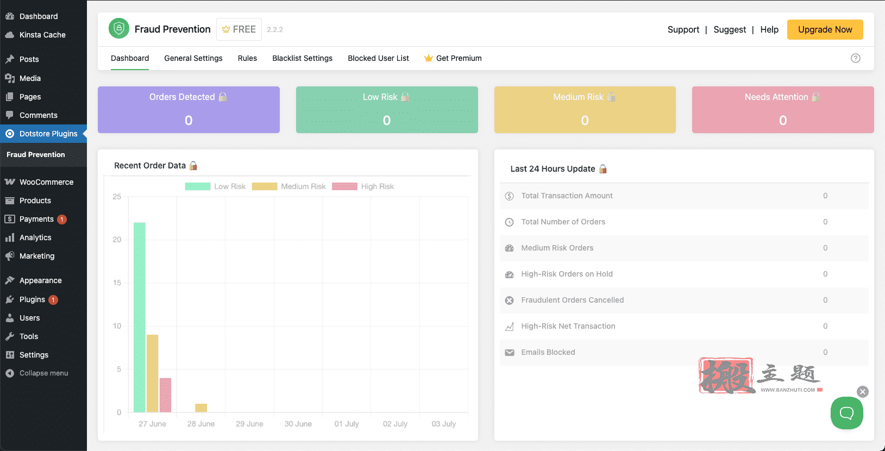Click the FREE plan badge
Screen dimensions: 885x451
239,29
